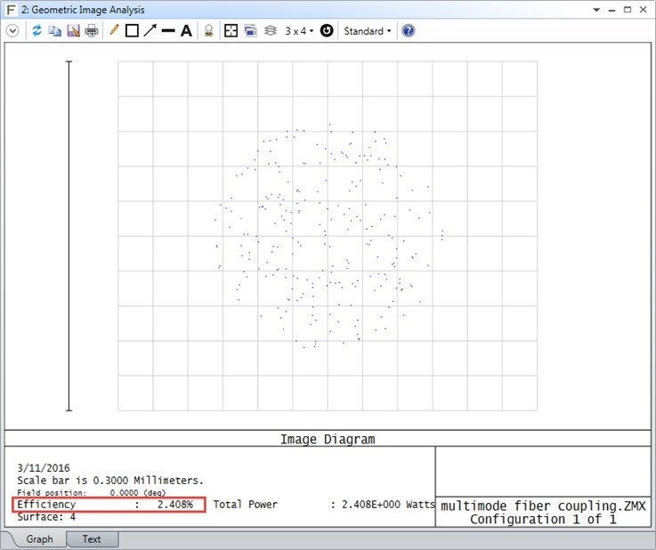Click the layers overlay icon
656x550 pixels.
[x=270, y=31]
